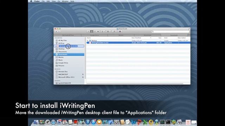Open the Go menu
The image size is (225, 126).
(59, 1)
